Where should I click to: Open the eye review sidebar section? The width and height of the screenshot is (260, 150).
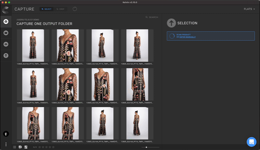(x=6, y=44)
